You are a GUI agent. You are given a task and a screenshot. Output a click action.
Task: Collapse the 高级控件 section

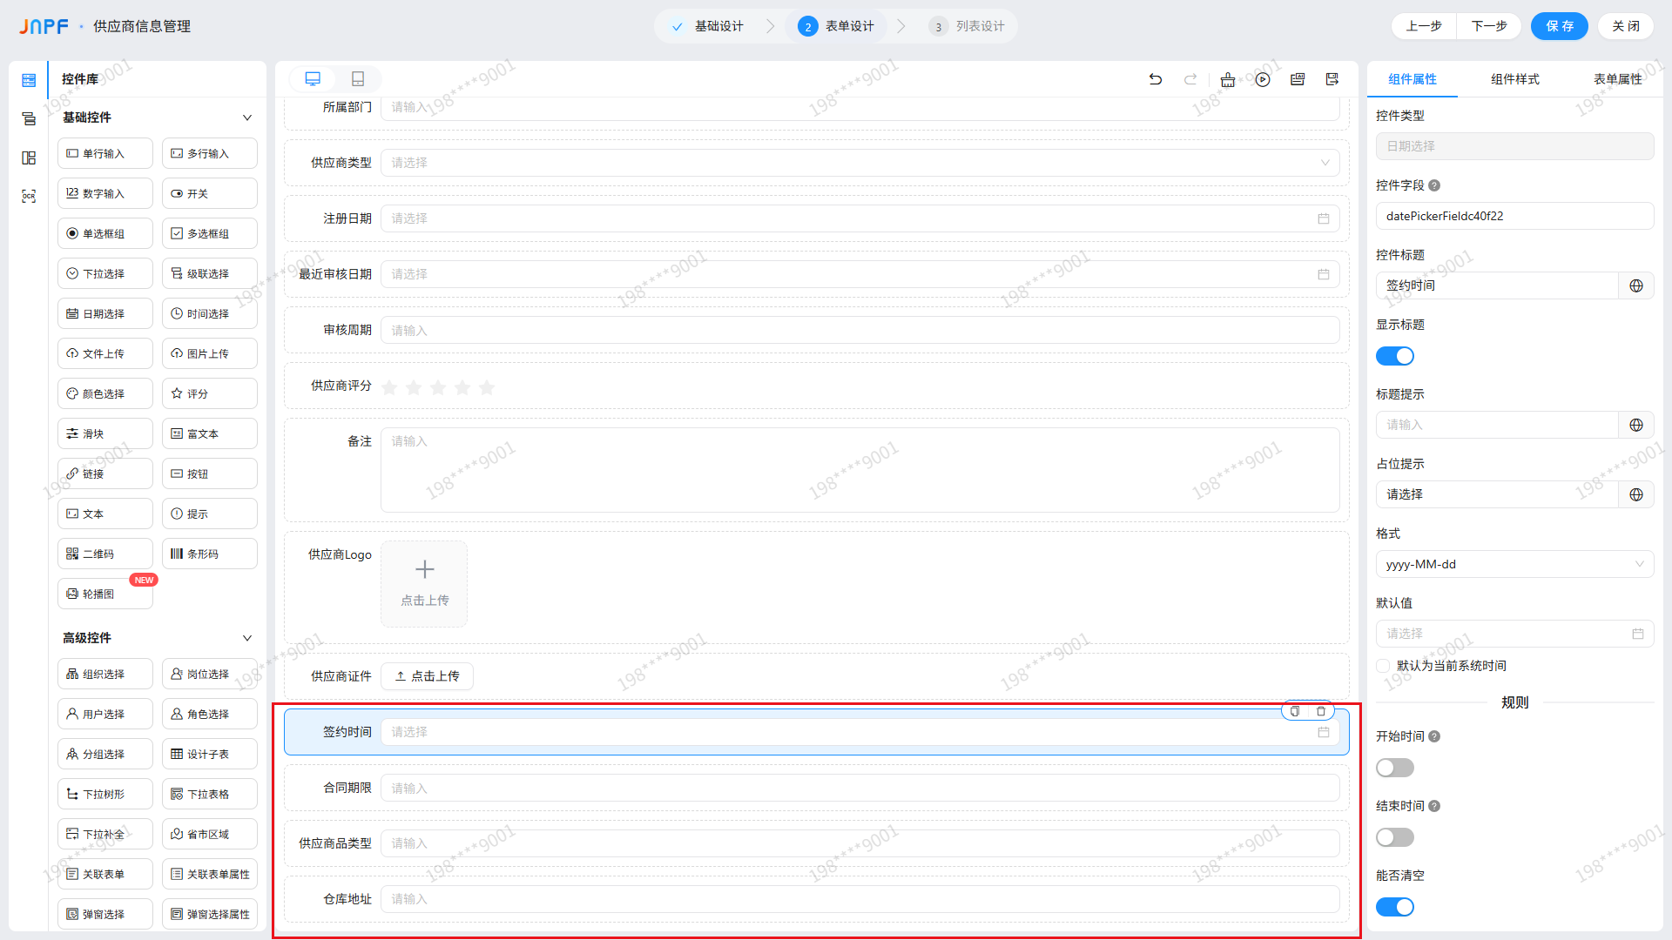(x=247, y=638)
